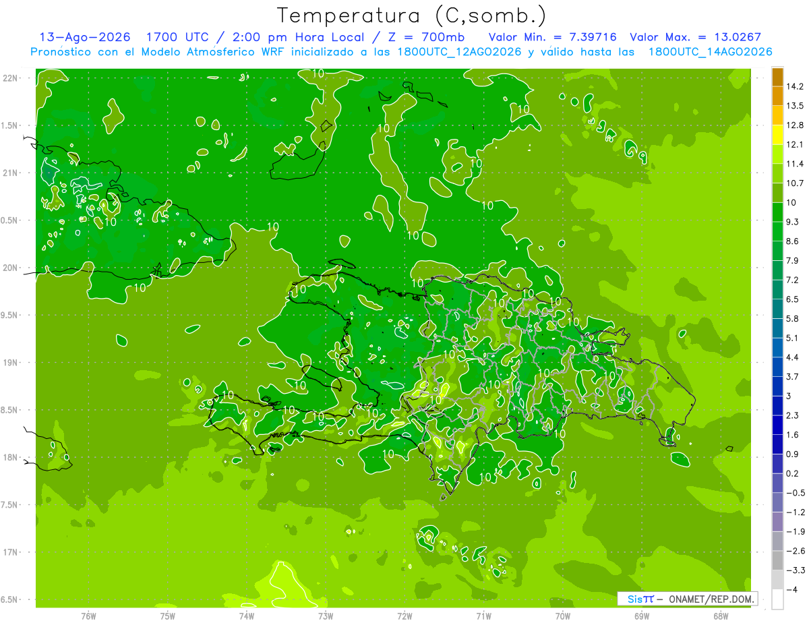This screenshot has width=809, height=625.
Task: Pick the orange legend swatch between 13.5 and 14.2
Action: point(777,96)
